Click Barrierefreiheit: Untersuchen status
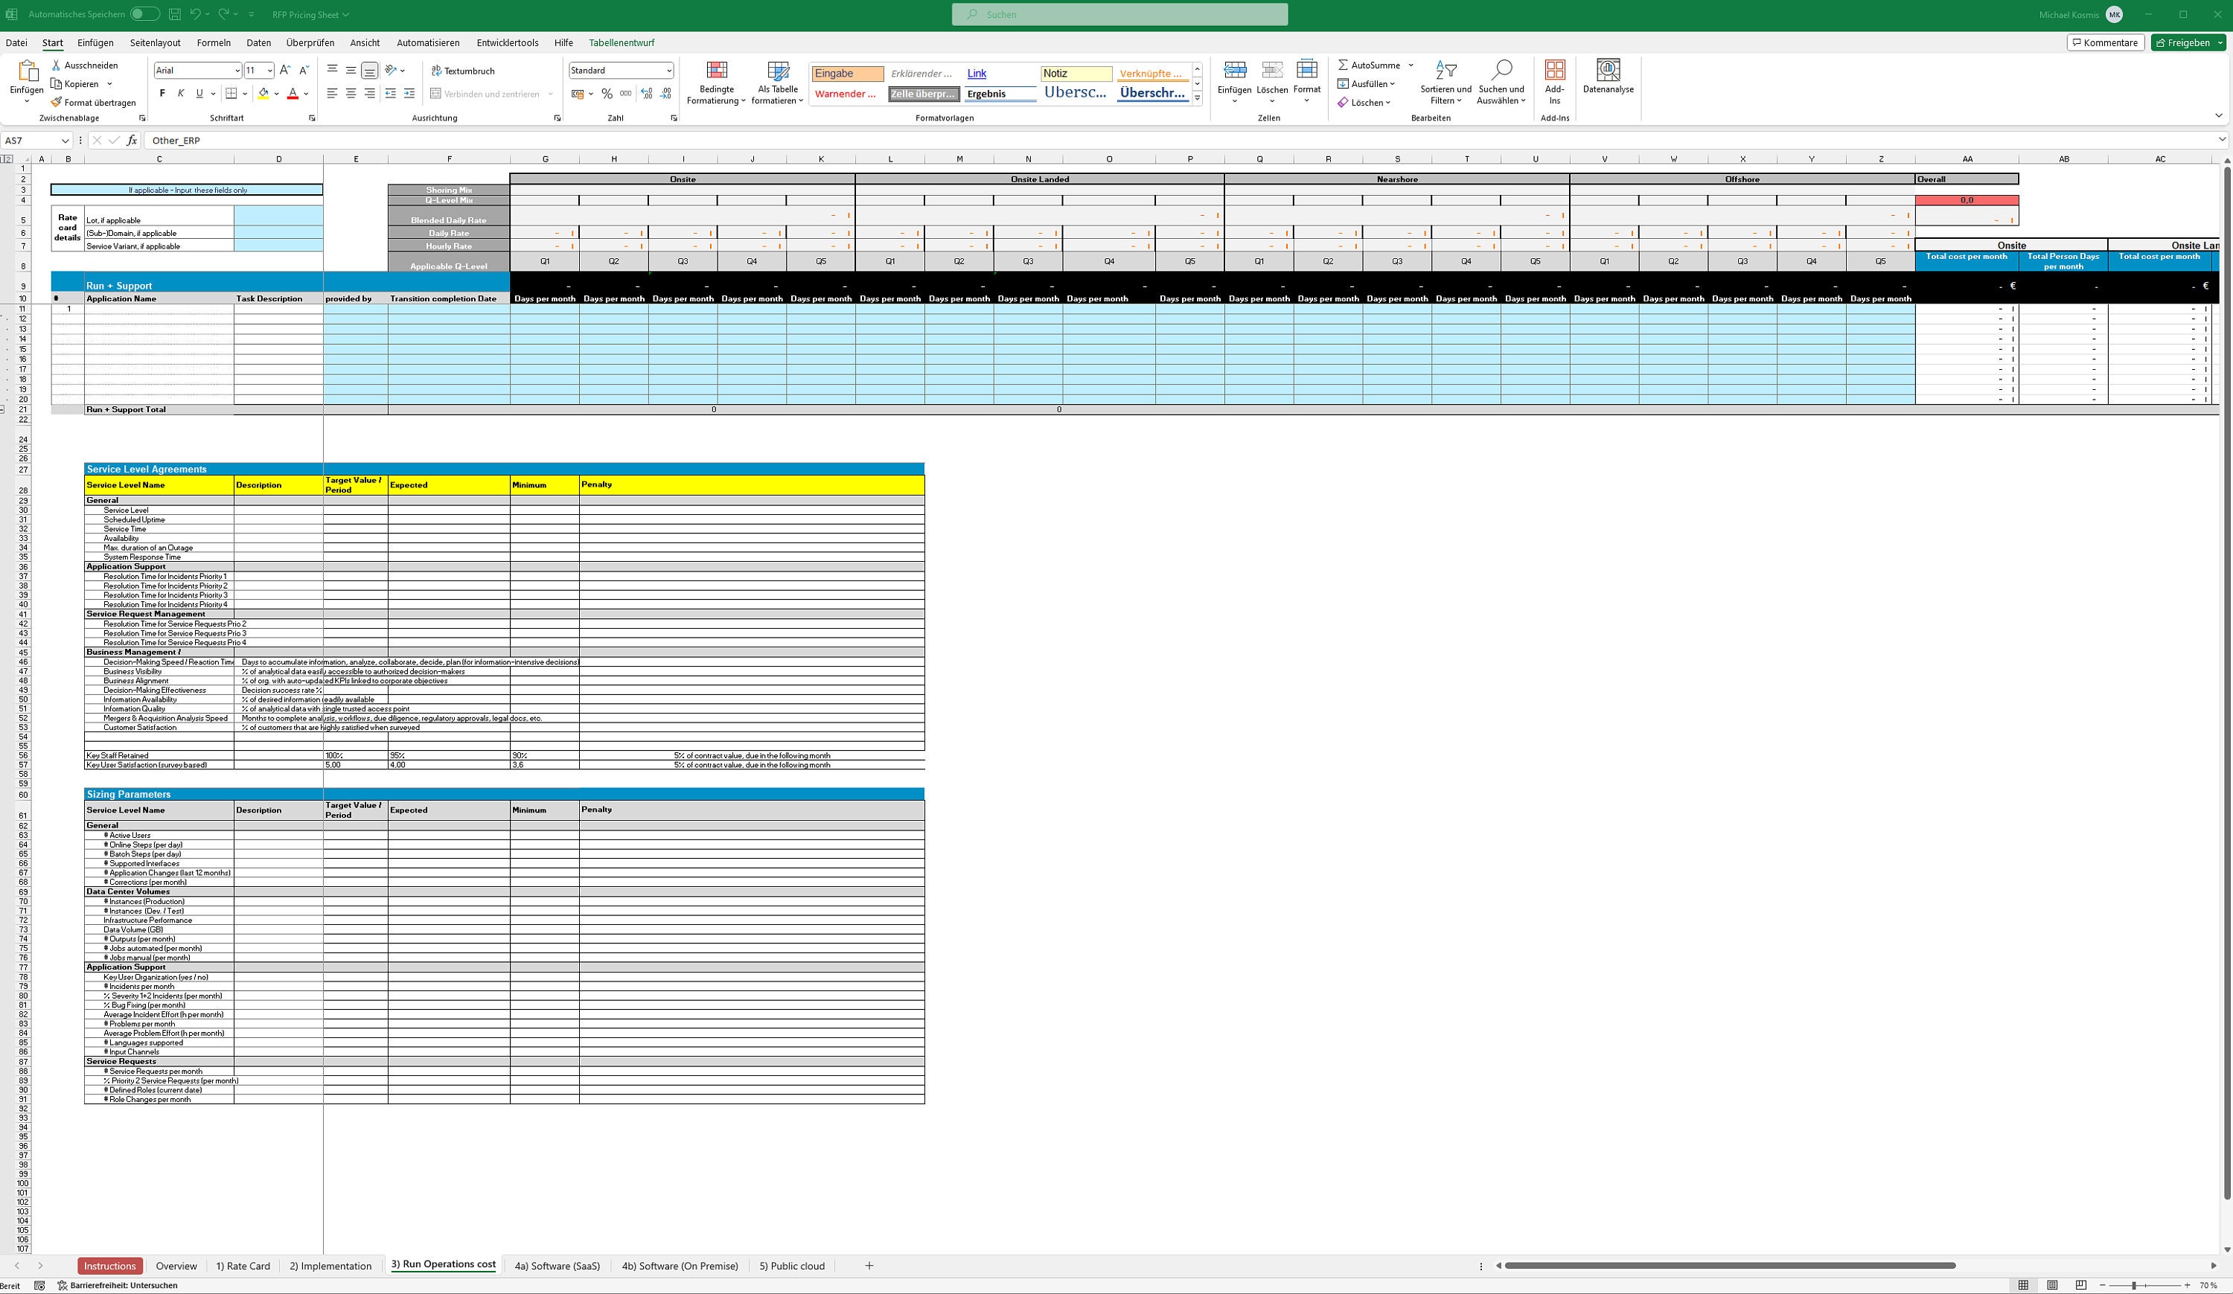2233x1294 pixels. [118, 1285]
